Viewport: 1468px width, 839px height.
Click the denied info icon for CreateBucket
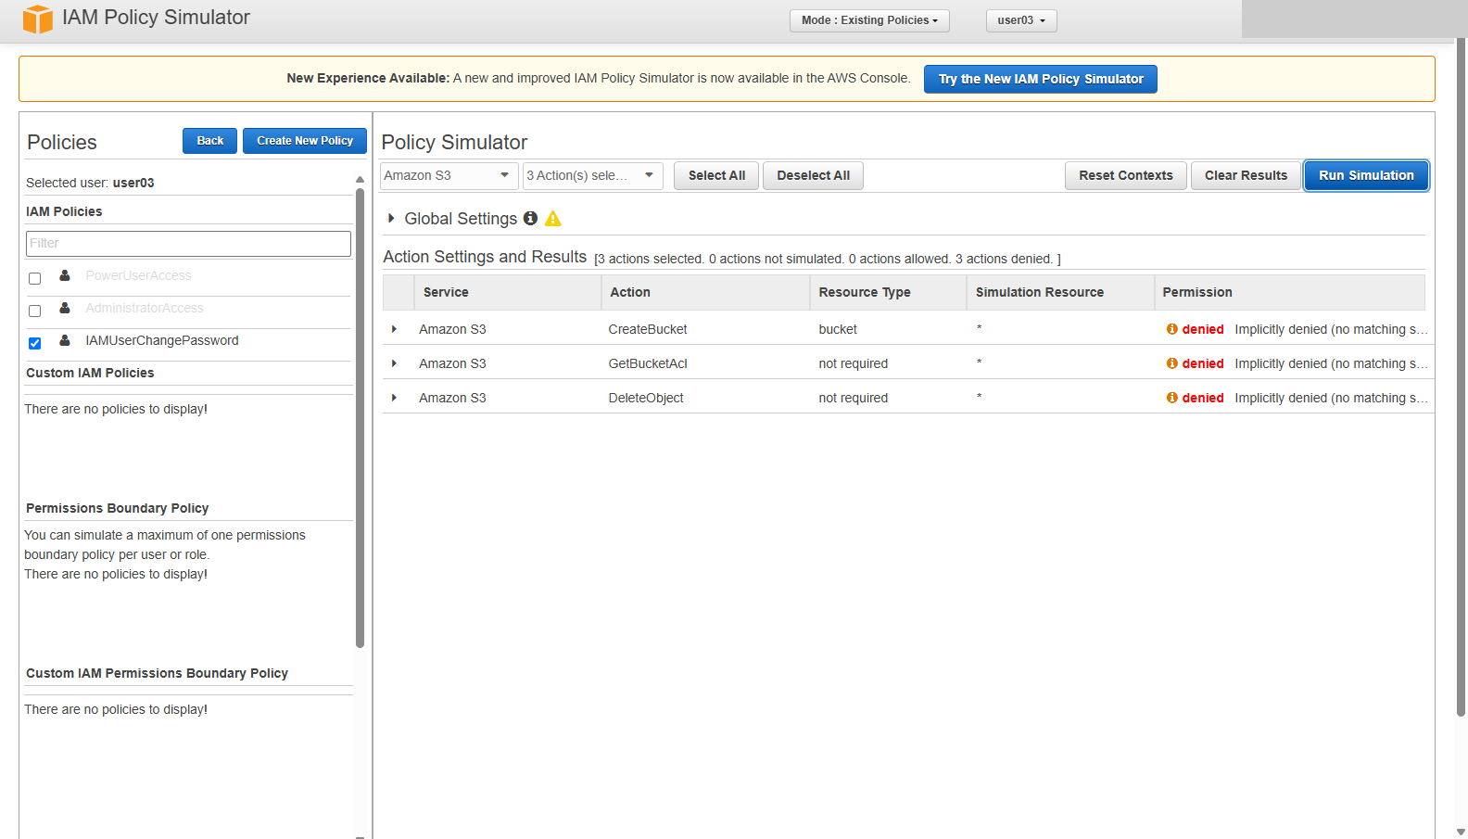click(x=1172, y=329)
